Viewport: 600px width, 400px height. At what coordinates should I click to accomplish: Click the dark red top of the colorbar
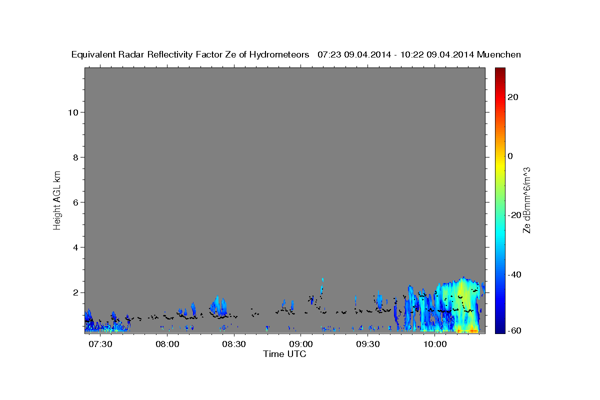[499, 71]
